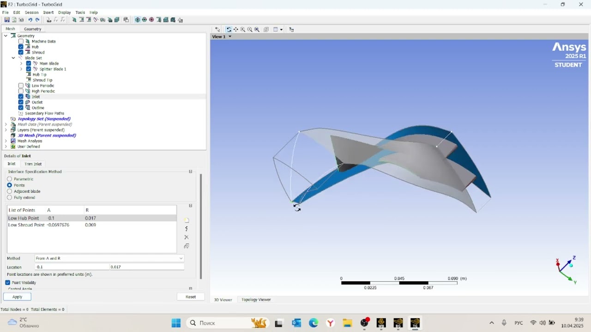The height and width of the screenshot is (332, 591).
Task: Toggle the Splitter Blade 1 checkbox
Action: (29, 69)
